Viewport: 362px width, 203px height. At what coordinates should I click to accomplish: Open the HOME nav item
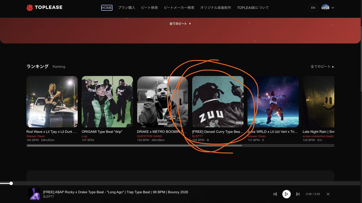pos(107,8)
